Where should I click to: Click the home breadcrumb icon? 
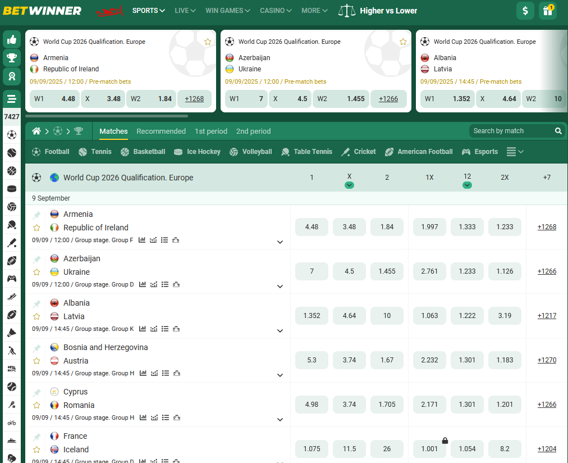(36, 131)
